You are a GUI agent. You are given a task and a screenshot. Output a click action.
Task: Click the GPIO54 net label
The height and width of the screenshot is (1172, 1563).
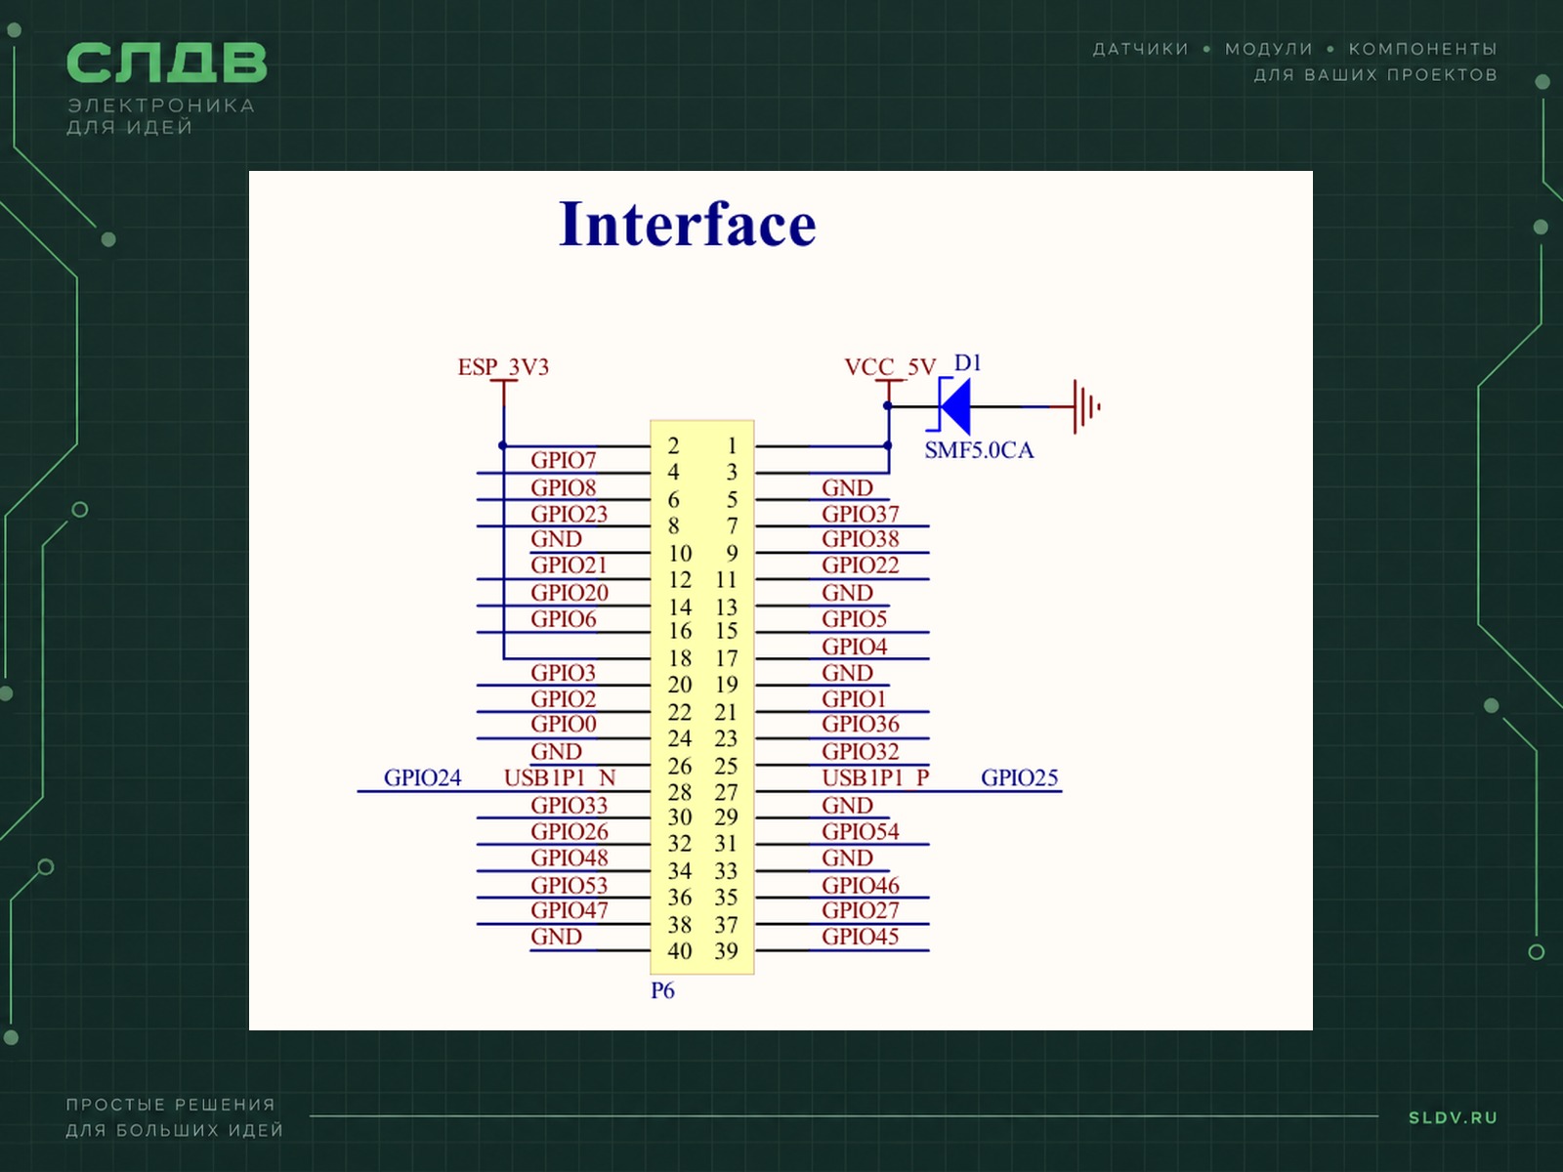tap(861, 832)
